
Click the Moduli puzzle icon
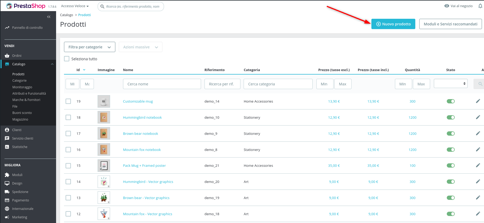click(x=7, y=175)
